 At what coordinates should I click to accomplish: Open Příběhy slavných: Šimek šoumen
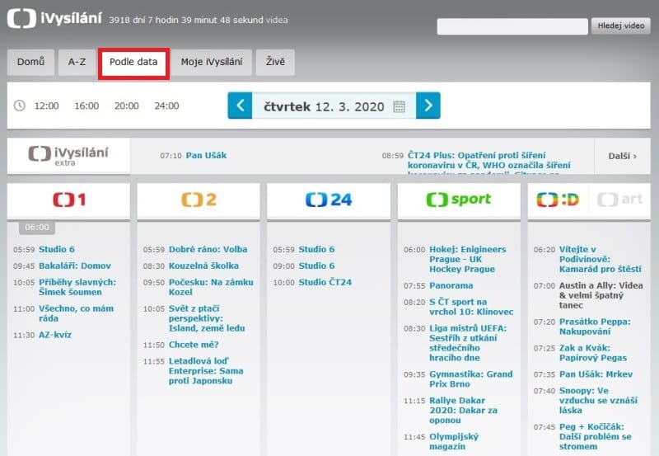click(x=77, y=287)
